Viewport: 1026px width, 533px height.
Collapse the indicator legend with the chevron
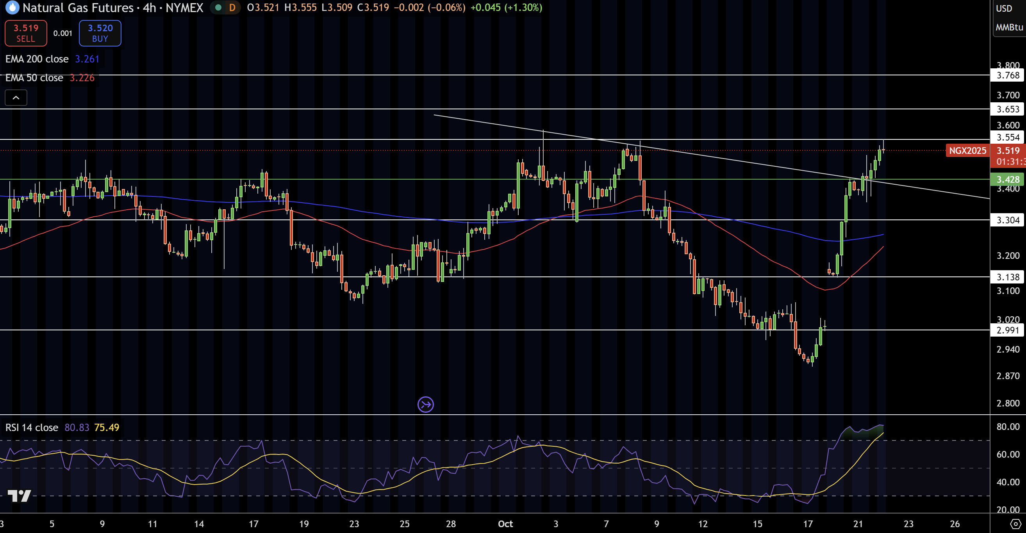pos(16,98)
